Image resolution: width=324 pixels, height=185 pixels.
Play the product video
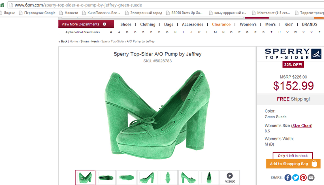click(230, 177)
